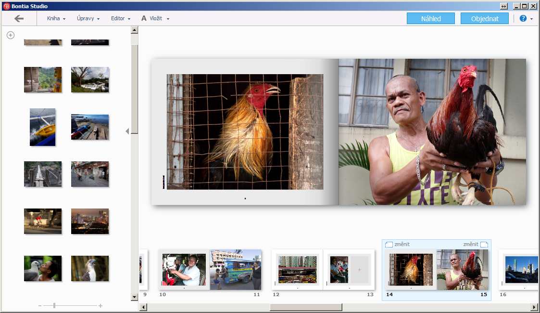Open the Kniha dropdown menu
This screenshot has width=540, height=313.
pyautogui.click(x=56, y=18)
